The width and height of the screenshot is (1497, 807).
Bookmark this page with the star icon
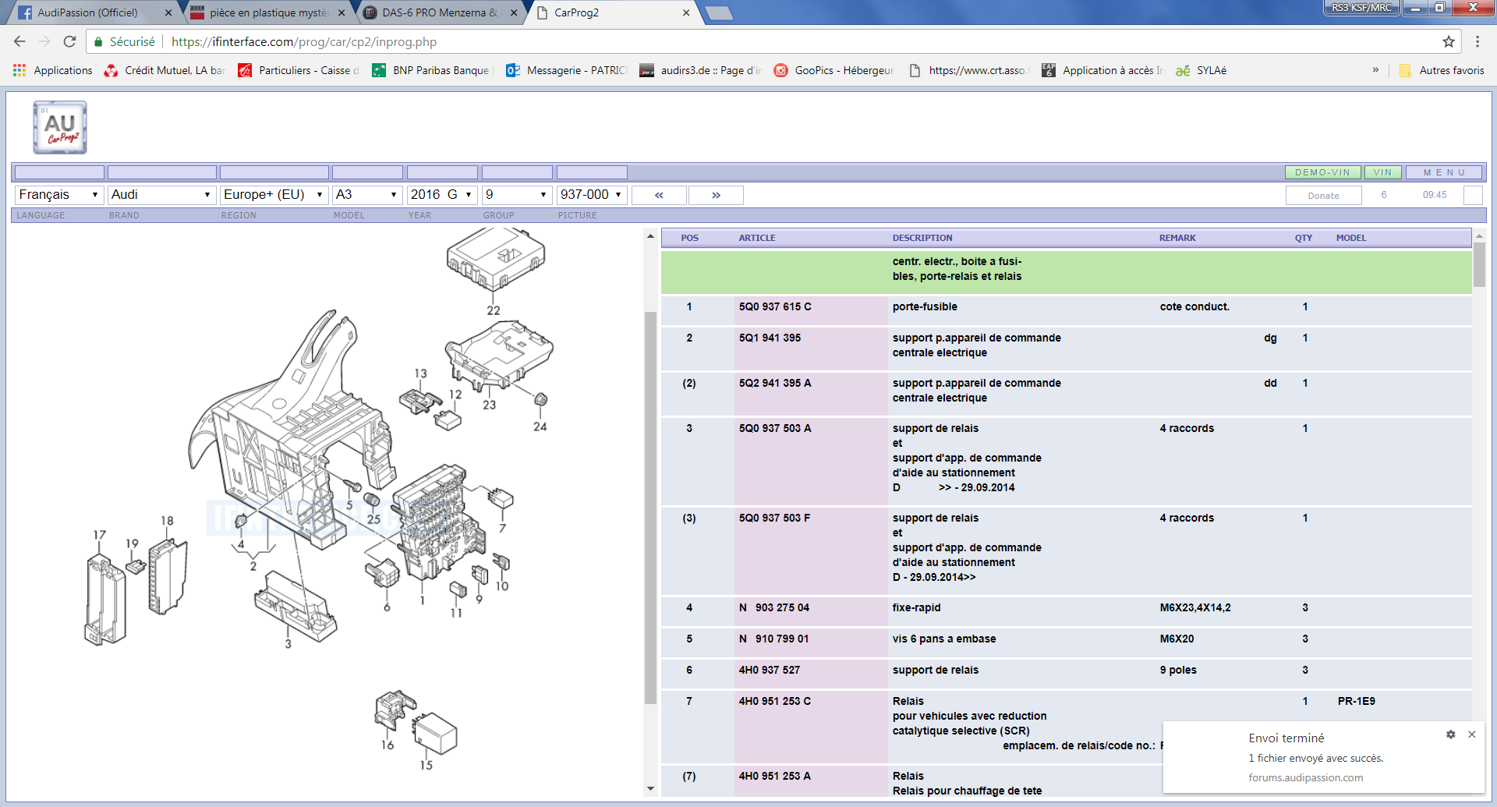pos(1448,42)
